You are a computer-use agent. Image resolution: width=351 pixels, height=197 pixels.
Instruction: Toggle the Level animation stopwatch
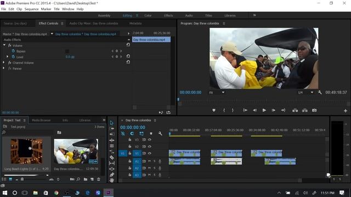(13, 57)
